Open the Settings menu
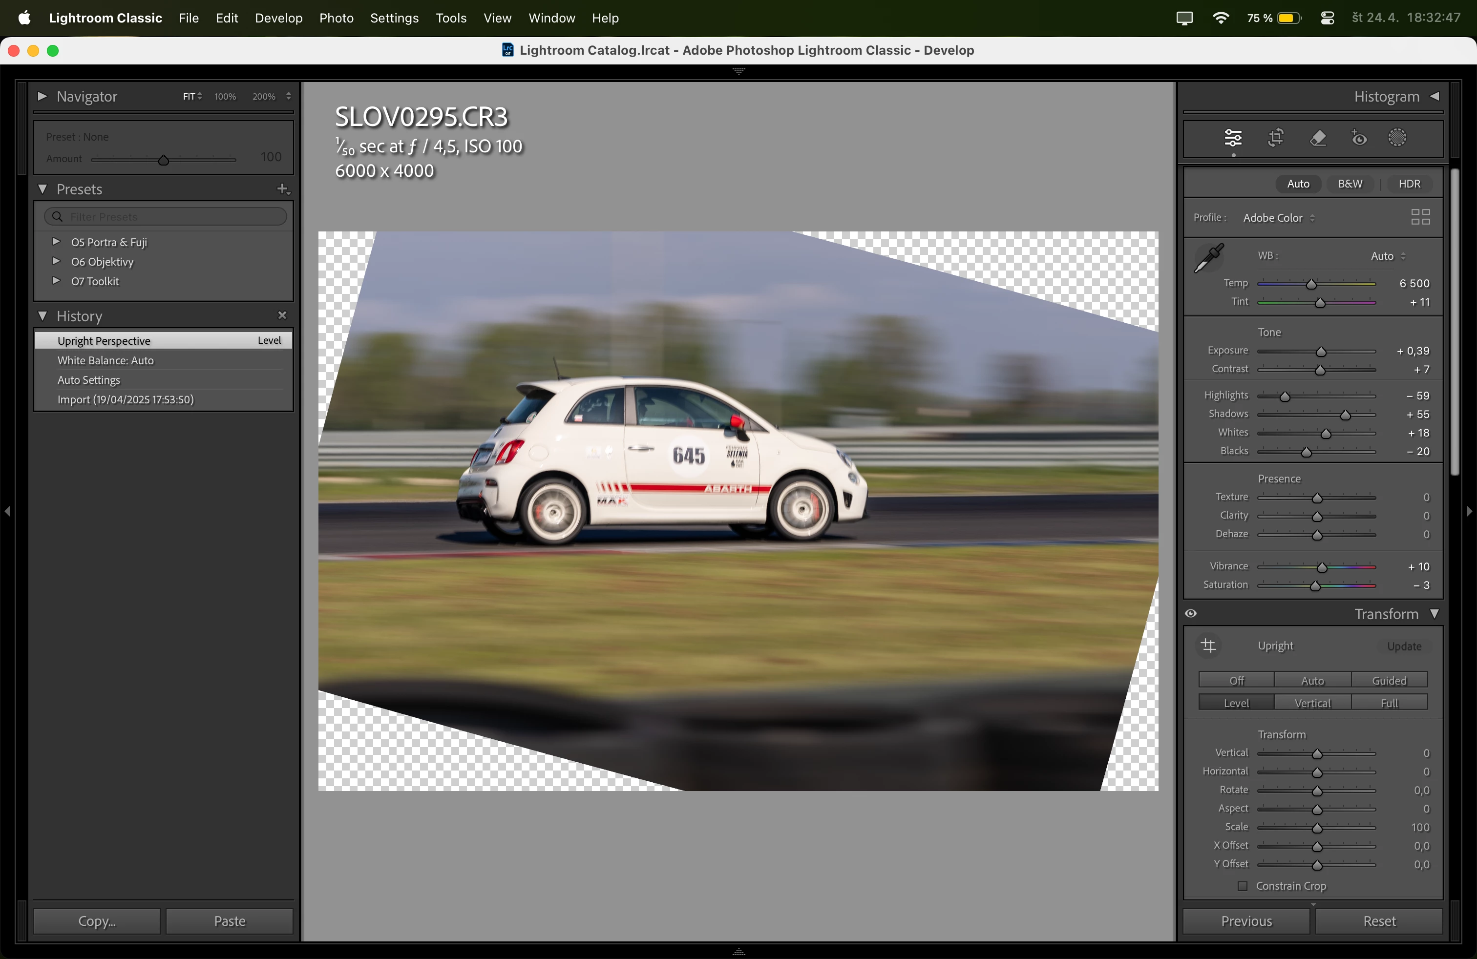 coord(394,18)
